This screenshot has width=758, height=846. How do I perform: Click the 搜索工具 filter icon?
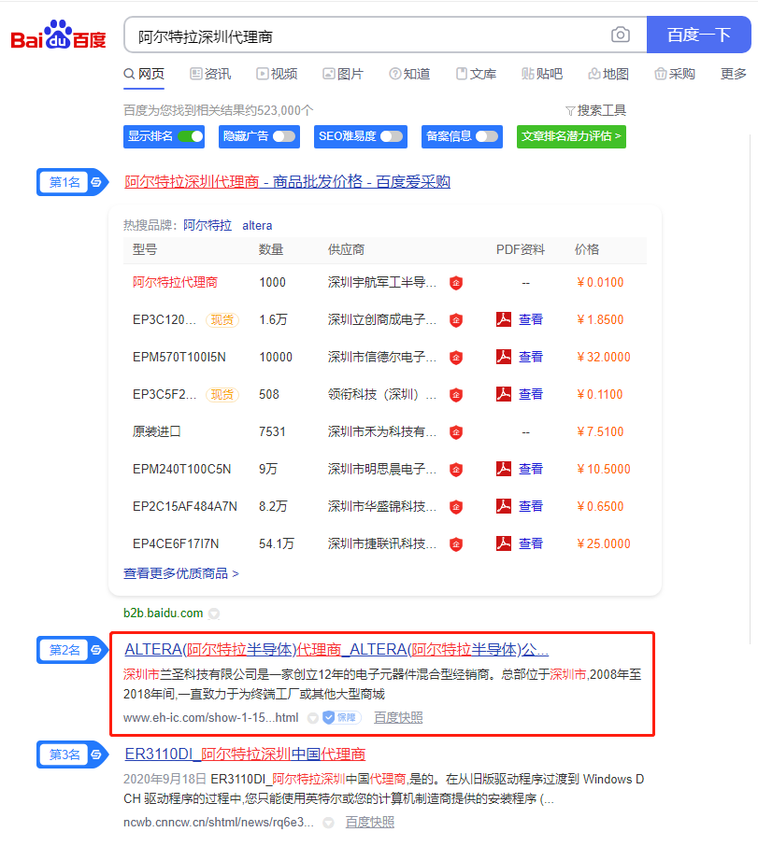click(570, 110)
